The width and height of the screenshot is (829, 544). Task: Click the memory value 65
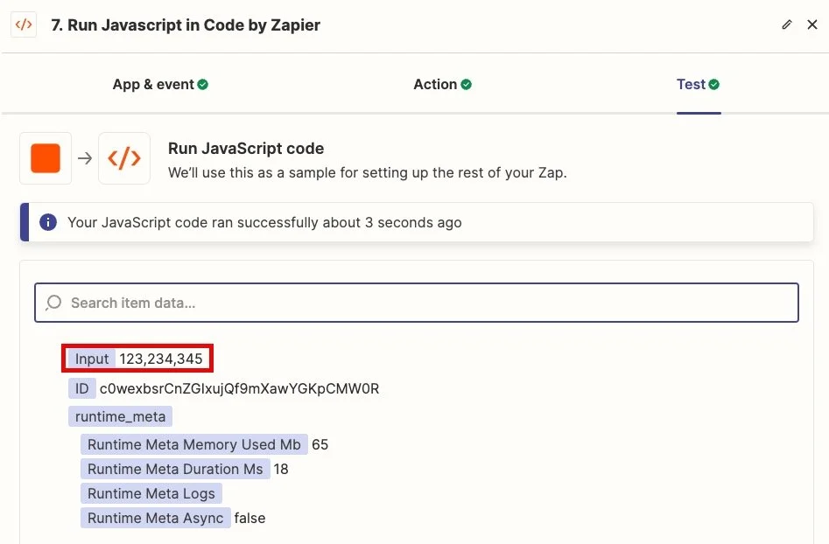(x=320, y=444)
